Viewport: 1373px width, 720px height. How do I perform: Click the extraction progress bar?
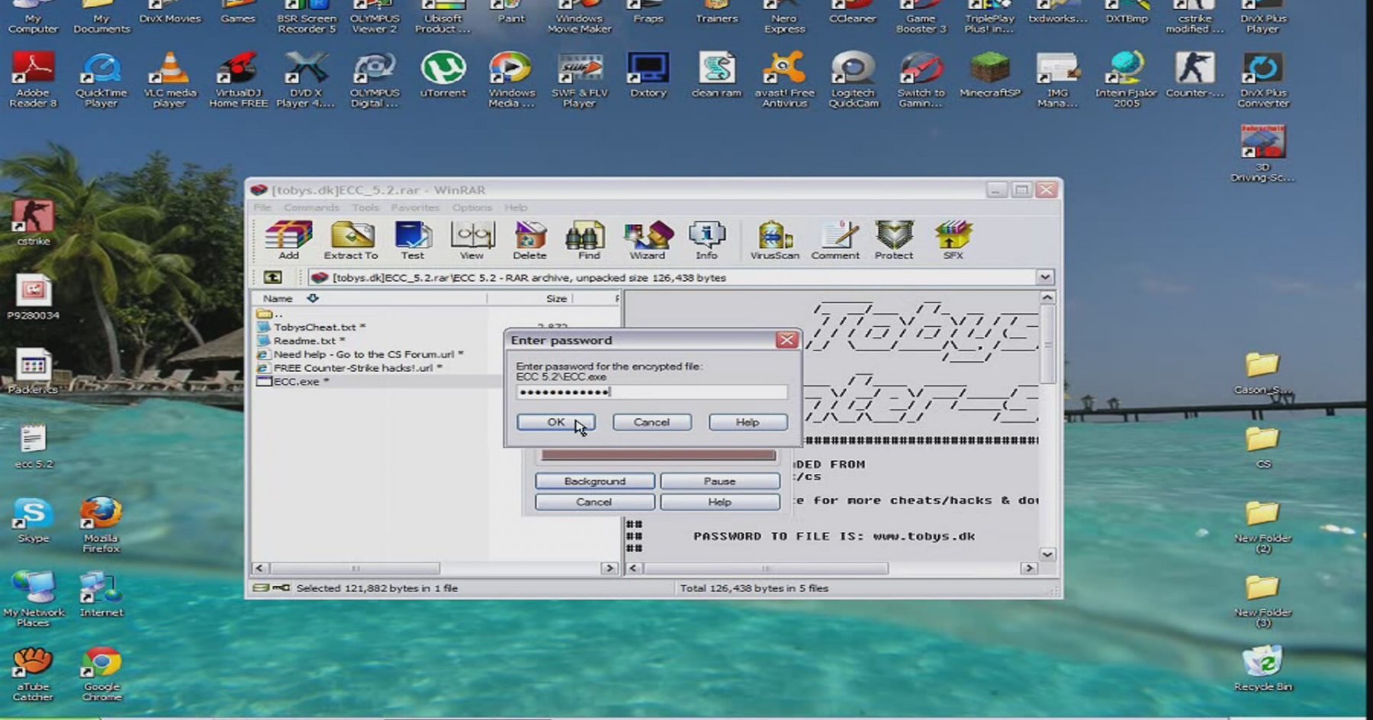(x=658, y=456)
